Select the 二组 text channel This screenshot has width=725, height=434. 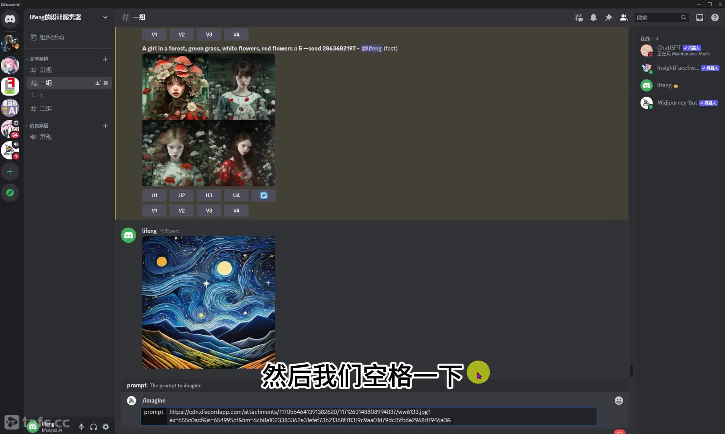pos(69,108)
